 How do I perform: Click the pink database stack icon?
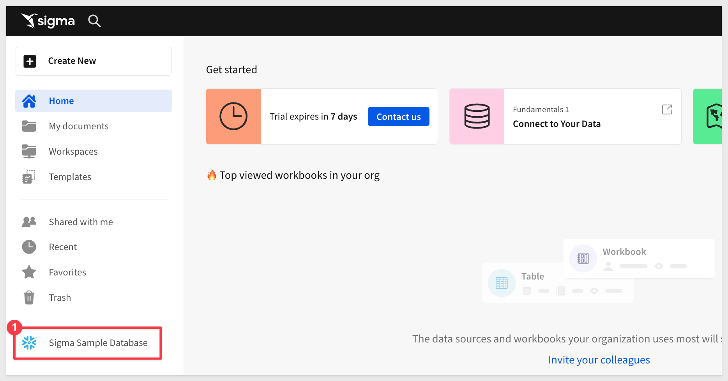tap(477, 116)
